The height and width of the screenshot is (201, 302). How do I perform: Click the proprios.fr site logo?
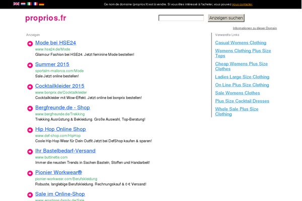point(46,18)
